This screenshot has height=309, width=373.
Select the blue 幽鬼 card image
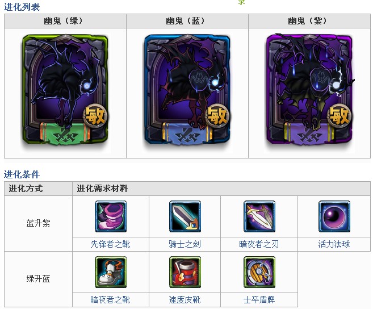187,89
